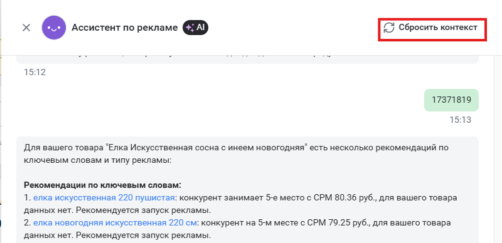Click the partially hidden previous assistant message

coord(247,59)
